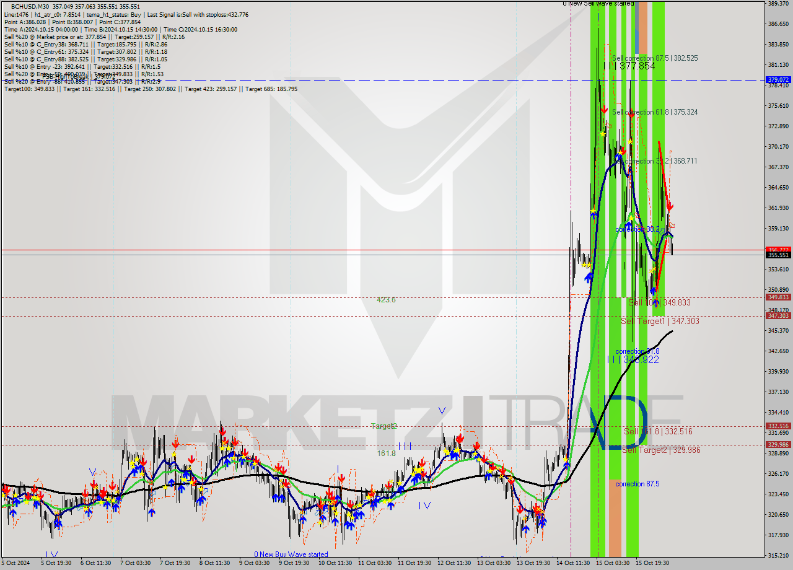Viewport: 793px width, 570px height.
Task: Click the 370.170 price axis value
Action: [x=778, y=147]
